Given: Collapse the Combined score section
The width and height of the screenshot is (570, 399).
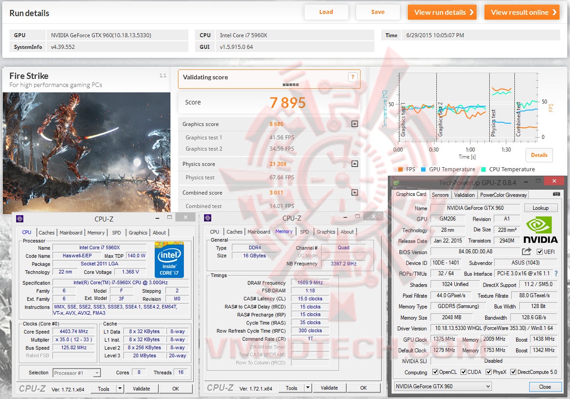Looking at the screenshot, I should click(354, 193).
